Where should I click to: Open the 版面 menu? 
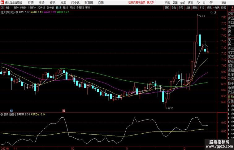[175, 2]
